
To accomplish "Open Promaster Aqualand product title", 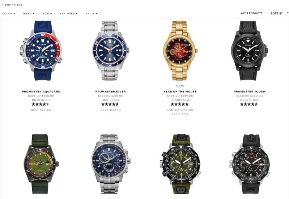I will tap(41, 91).
